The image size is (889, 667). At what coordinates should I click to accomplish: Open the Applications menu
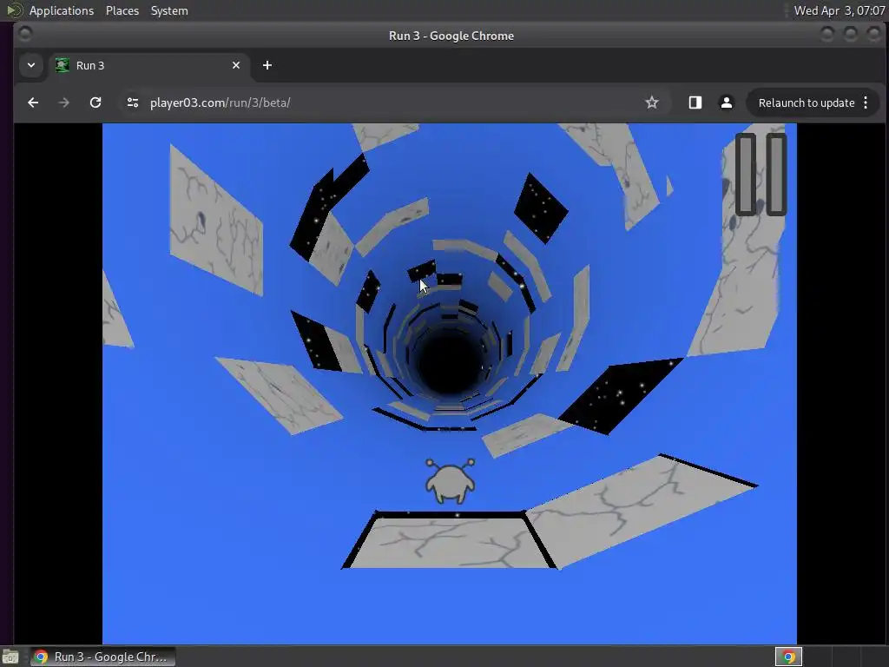(62, 10)
